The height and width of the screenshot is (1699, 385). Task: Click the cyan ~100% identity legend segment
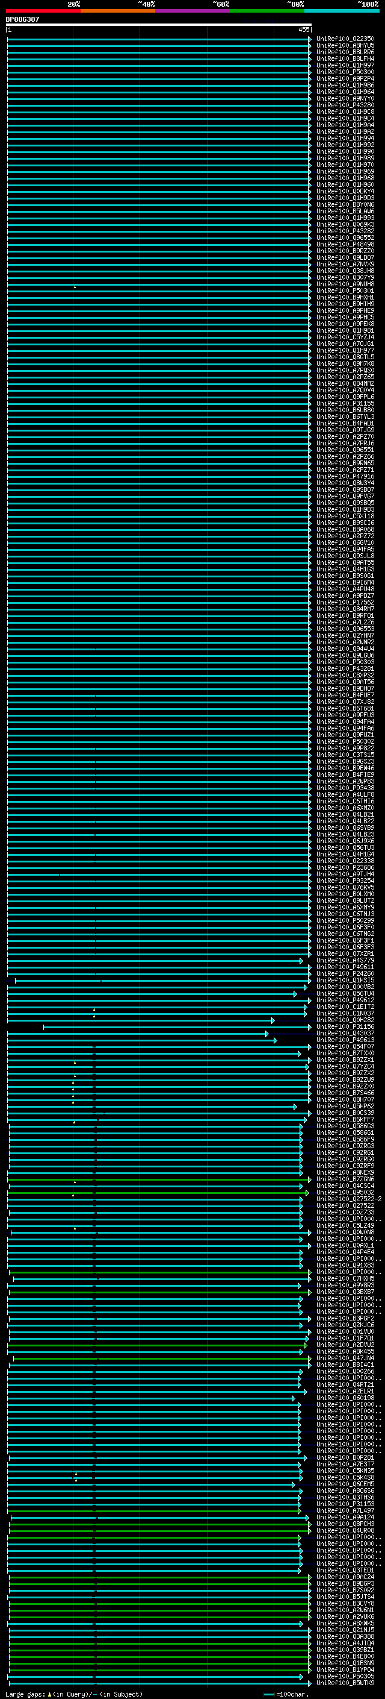[x=342, y=11]
